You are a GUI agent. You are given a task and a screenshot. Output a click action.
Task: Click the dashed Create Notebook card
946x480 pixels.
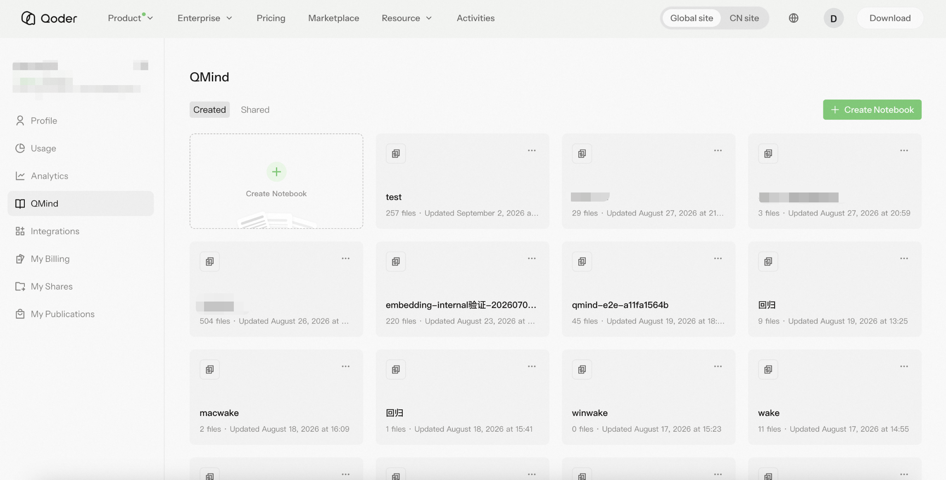pos(276,181)
